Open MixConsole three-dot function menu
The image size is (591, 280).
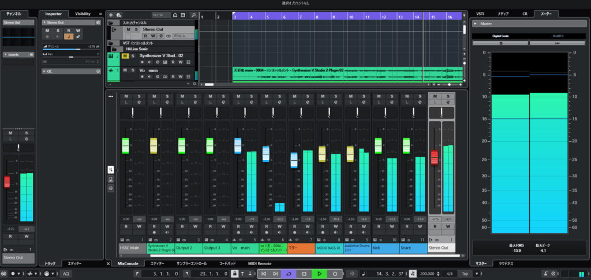point(110,96)
